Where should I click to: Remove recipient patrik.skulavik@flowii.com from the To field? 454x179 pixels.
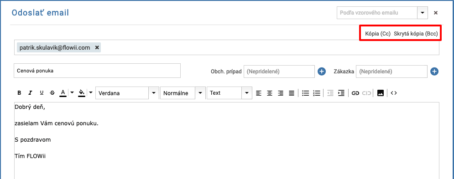[97, 47]
